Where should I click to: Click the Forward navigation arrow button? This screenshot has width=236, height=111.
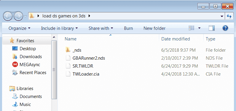pyautogui.click(x=18, y=16)
